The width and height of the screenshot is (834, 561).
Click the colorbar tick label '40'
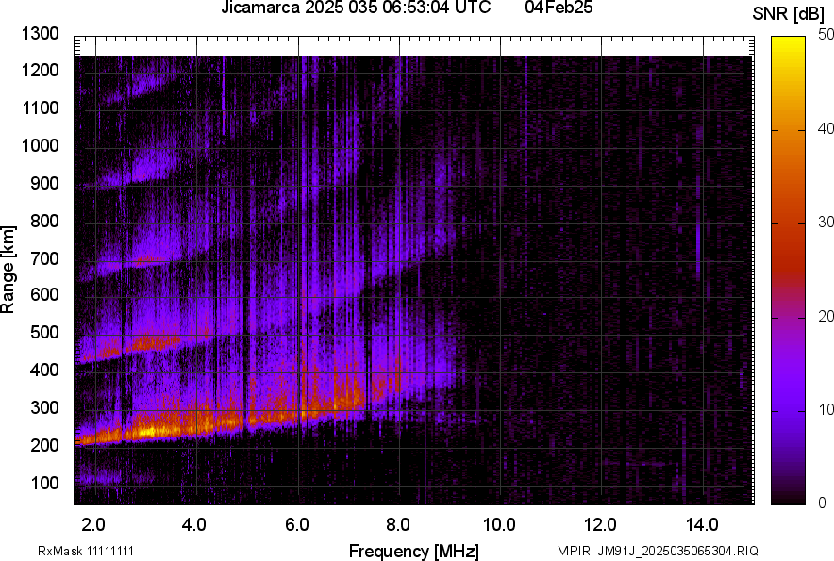[x=826, y=128]
